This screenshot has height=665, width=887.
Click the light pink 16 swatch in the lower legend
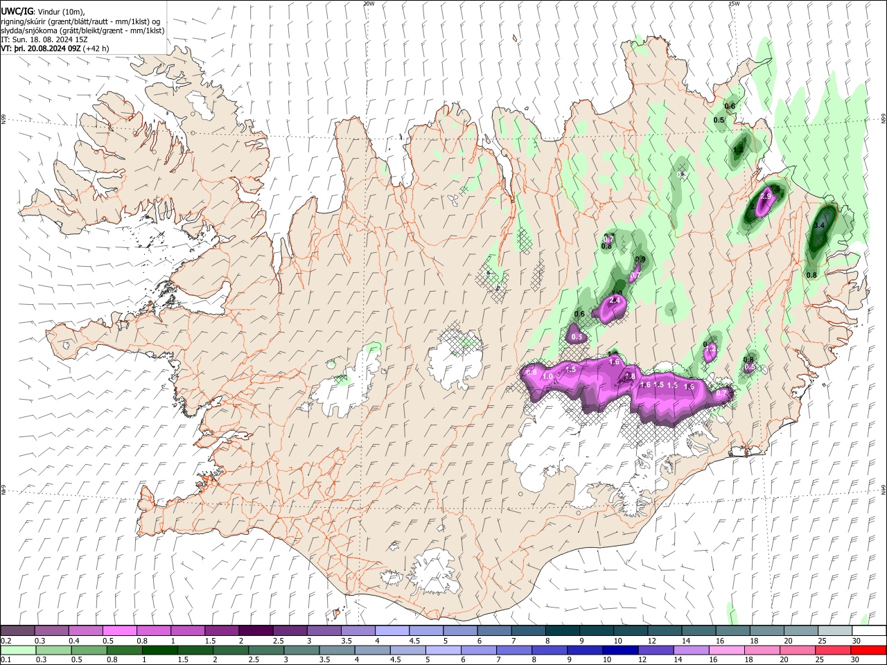coord(726,650)
